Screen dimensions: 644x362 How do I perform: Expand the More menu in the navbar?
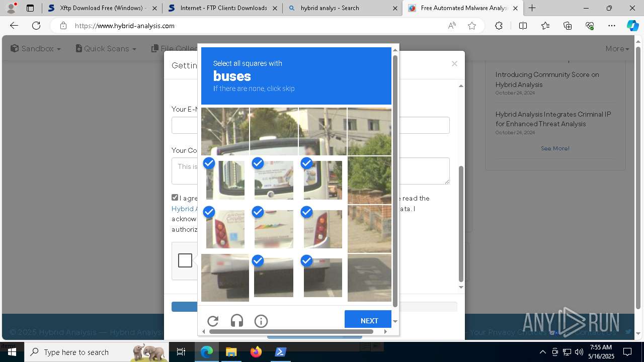pos(617,48)
